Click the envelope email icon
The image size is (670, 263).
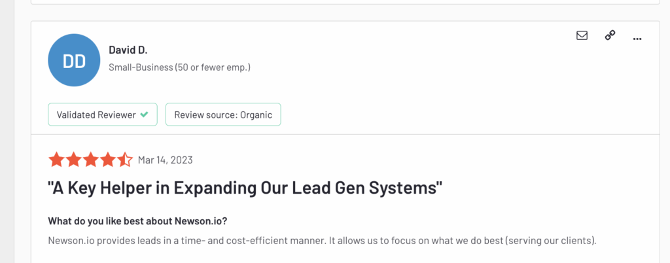click(x=582, y=36)
